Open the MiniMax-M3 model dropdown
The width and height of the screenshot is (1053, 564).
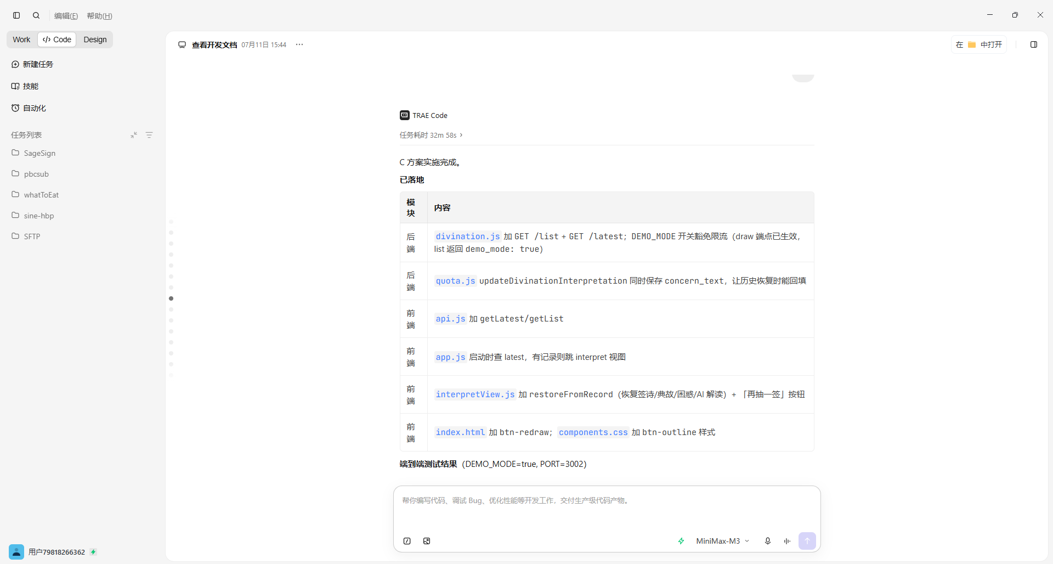[722, 541]
